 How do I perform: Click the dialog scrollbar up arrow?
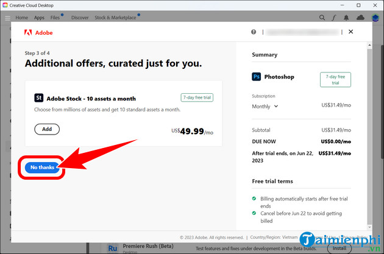(369, 45)
